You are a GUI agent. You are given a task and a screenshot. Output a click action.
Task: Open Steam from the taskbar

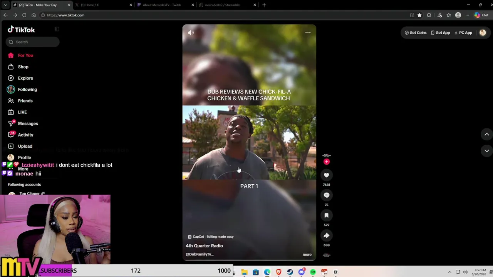click(290, 272)
